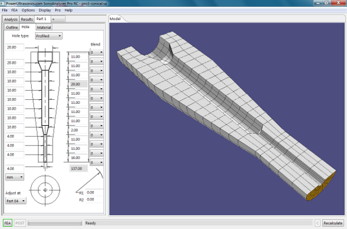347x229 pixels.
Task: Switch to the Results tab
Action: pyautogui.click(x=27, y=19)
